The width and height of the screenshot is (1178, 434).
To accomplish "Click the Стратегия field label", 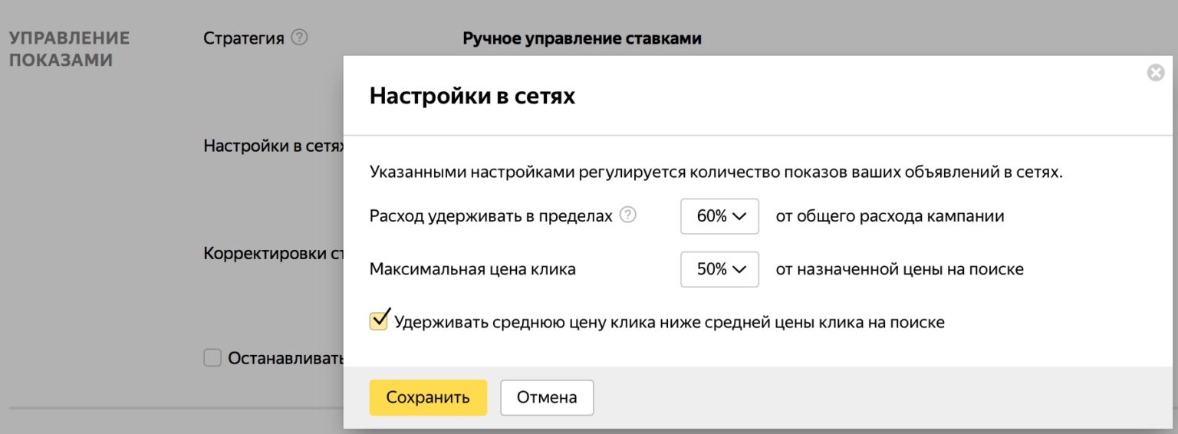I will (x=243, y=38).
